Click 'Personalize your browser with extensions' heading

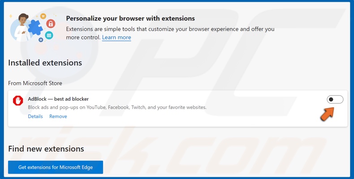pyautogui.click(x=130, y=18)
